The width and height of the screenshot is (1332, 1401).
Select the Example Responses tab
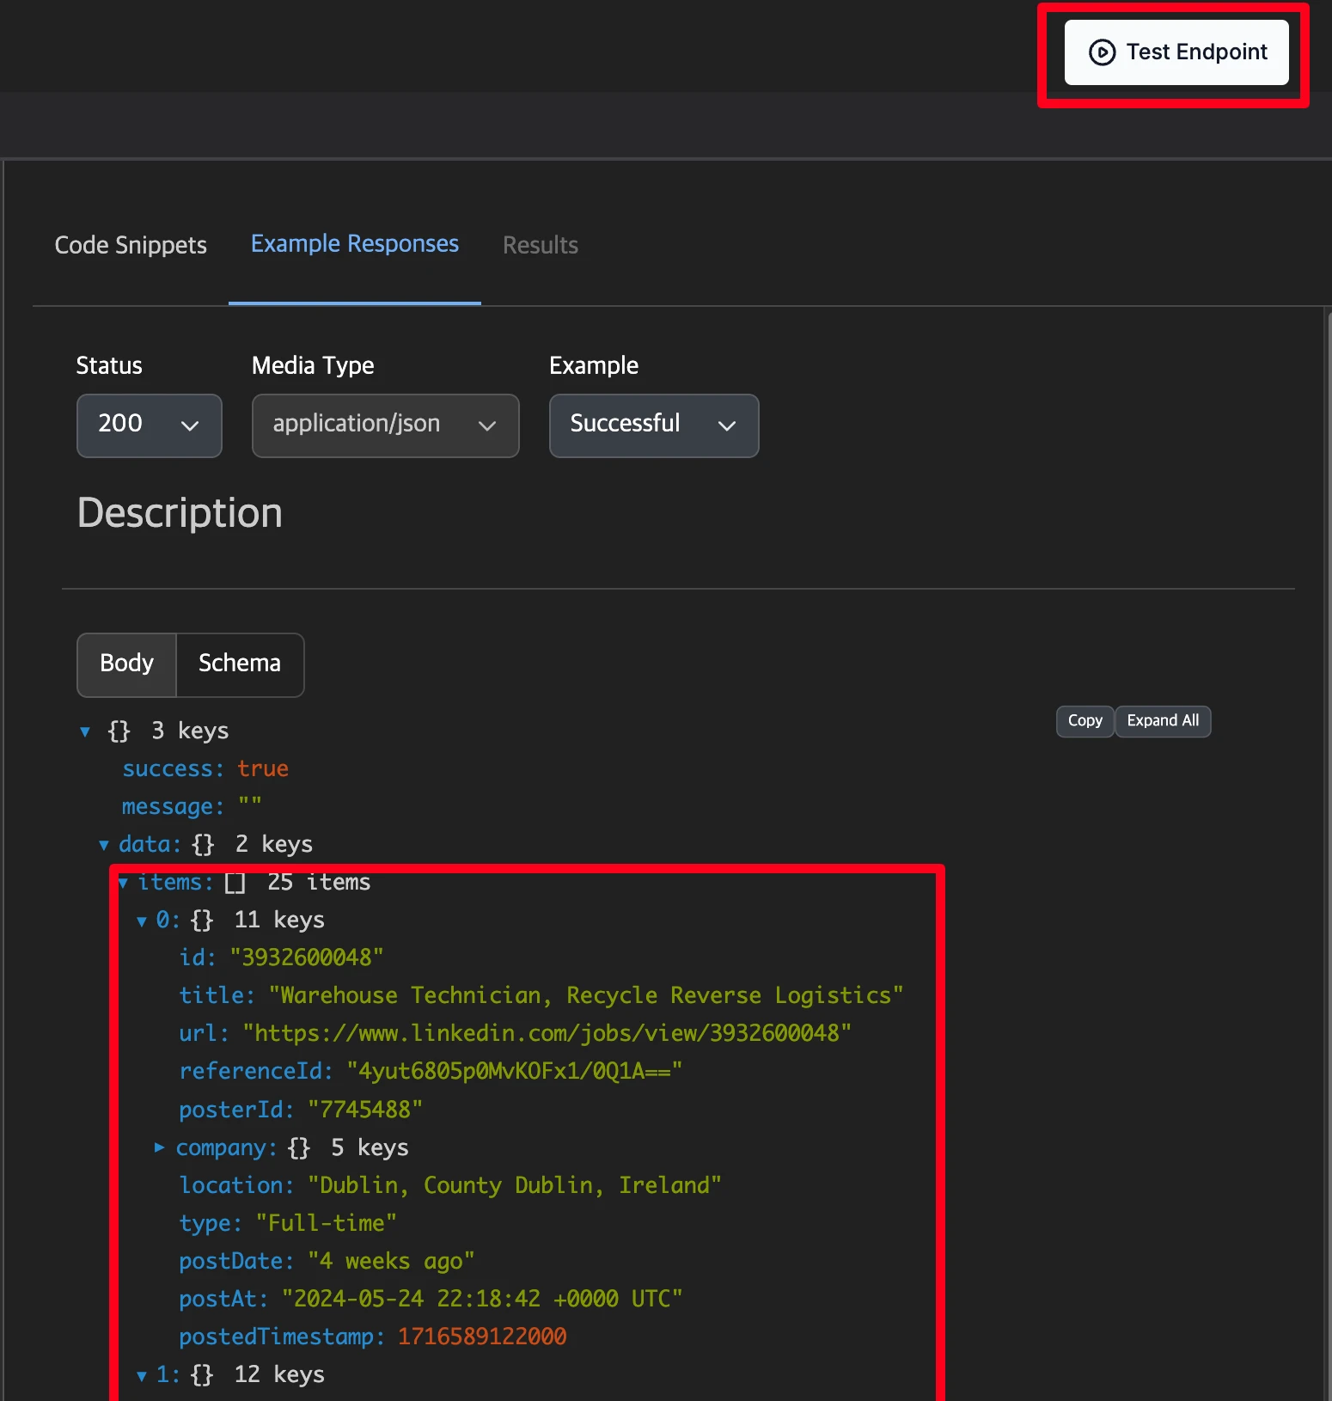354,244
